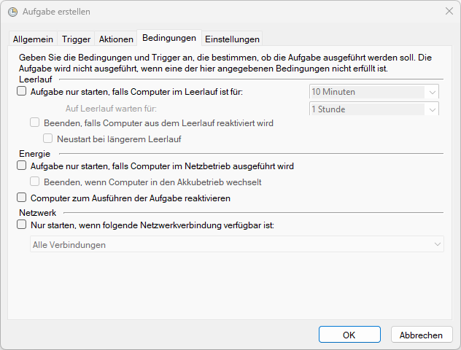Enable start only in Netzbetrieb checkbox

[x=21, y=166]
